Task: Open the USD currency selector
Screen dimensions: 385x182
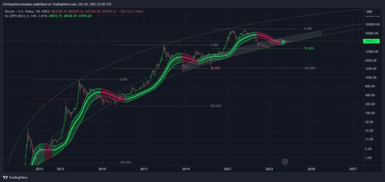Action: pos(369,12)
